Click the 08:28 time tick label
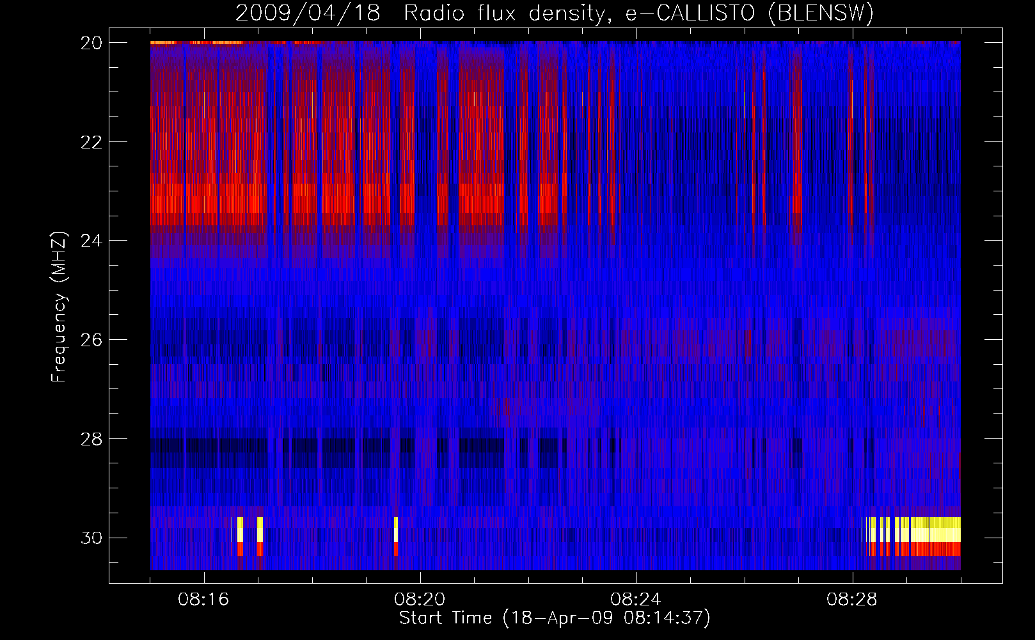Viewport: 1035px width, 640px height. tap(852, 600)
